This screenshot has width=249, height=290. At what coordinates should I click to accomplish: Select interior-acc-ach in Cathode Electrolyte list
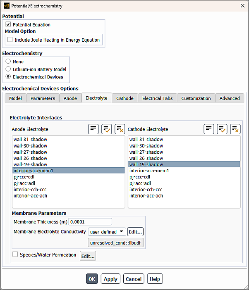coord(184,196)
